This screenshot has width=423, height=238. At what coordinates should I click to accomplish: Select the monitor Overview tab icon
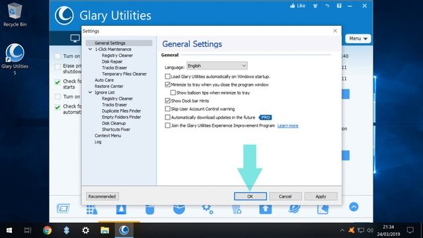(x=75, y=38)
